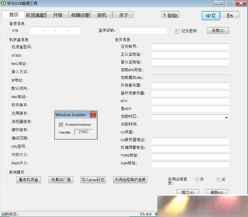248x217 pixels.
Task: Click the 主认证地址 input field
Action: point(190,55)
